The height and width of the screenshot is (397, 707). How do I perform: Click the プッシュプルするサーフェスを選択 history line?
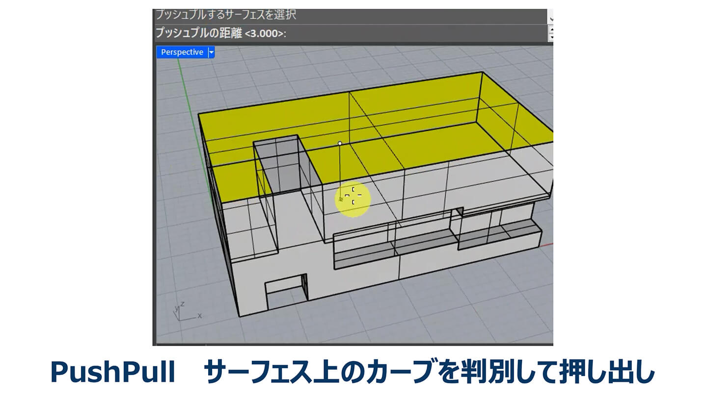point(226,15)
